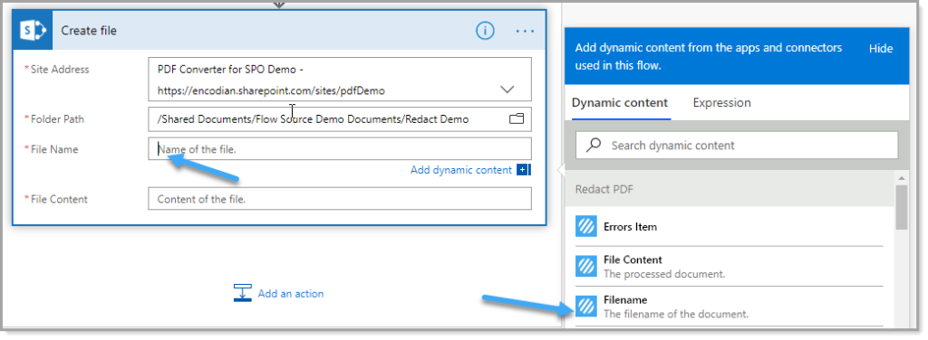Expand the Site Address dropdown chevron
The width and height of the screenshot is (928, 340).
(507, 90)
